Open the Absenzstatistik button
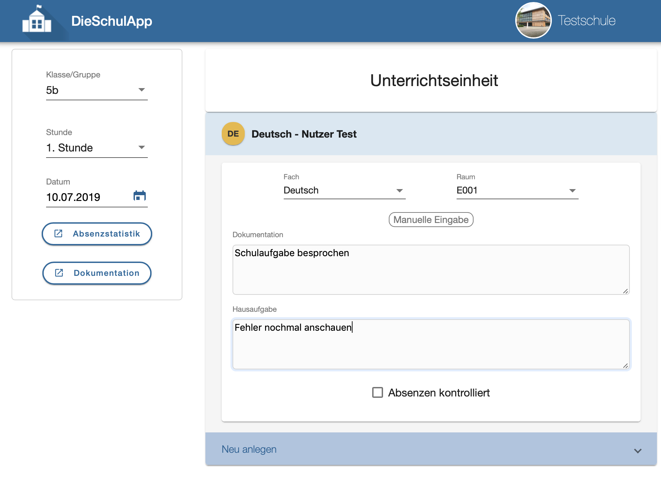The height and width of the screenshot is (490, 661). click(x=97, y=233)
